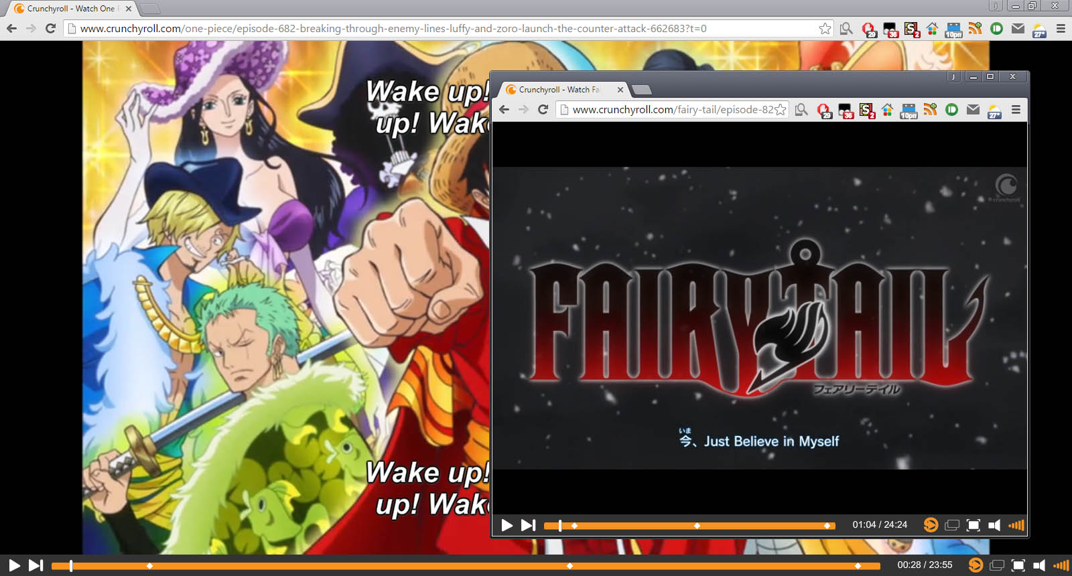This screenshot has height=576, width=1072.
Task: Open the S extension with badge 2 in back window
Action: pyautogui.click(x=911, y=29)
